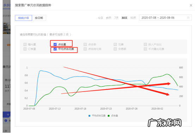
Task: Click the blue info icon in background page
Action: tap(6, 121)
